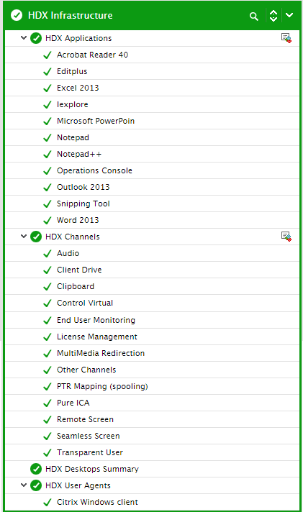Select Acrobat Reader 40 application
The image size is (303, 512).
[93, 55]
